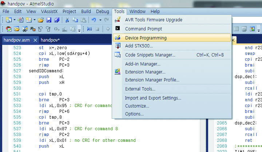Expand the right toolbar overflow arrow
This screenshot has width=262, height=152.
(x=259, y=30)
